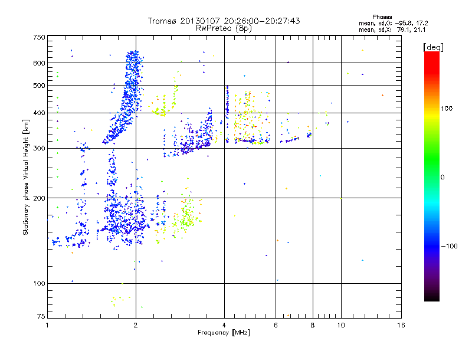Click the y-axis title 'Stationary phase Virtual Height [km]'

pyautogui.click(x=25, y=178)
